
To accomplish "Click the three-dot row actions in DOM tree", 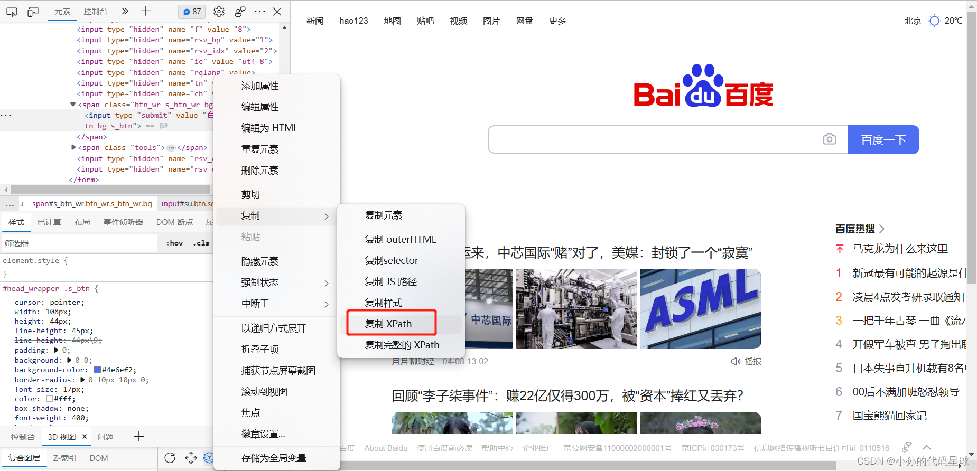I will pos(6,115).
